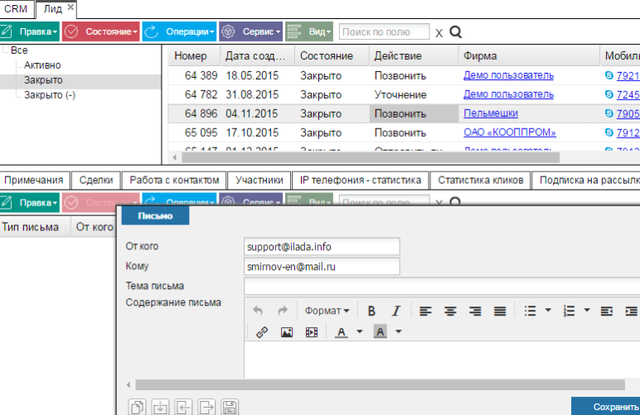Click the Поиск по полю search field

coord(384,31)
